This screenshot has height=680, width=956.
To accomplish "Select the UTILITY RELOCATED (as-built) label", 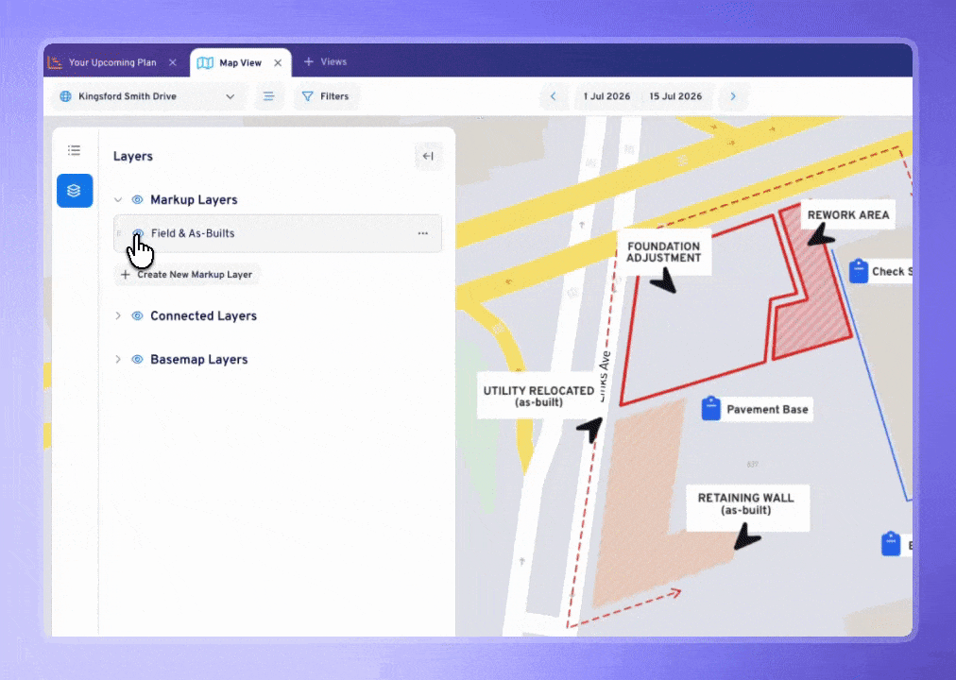I will pyautogui.click(x=538, y=396).
